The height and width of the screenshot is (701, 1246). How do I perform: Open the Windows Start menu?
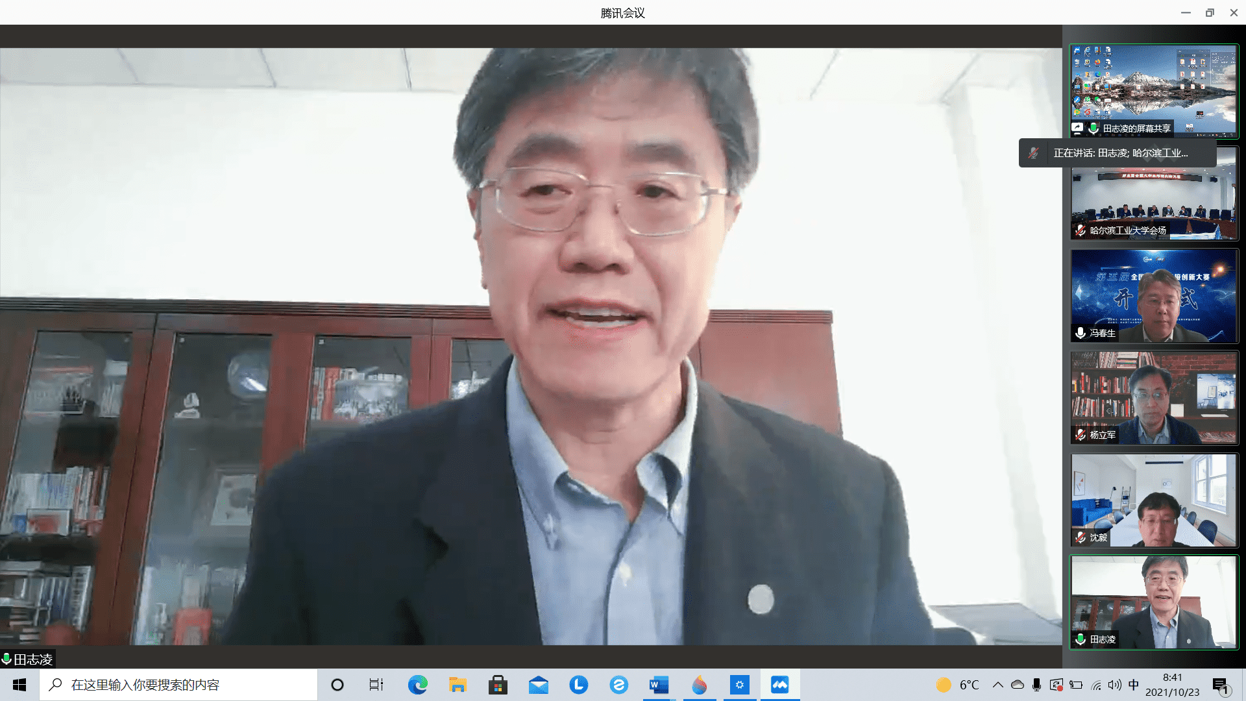pos(19,685)
